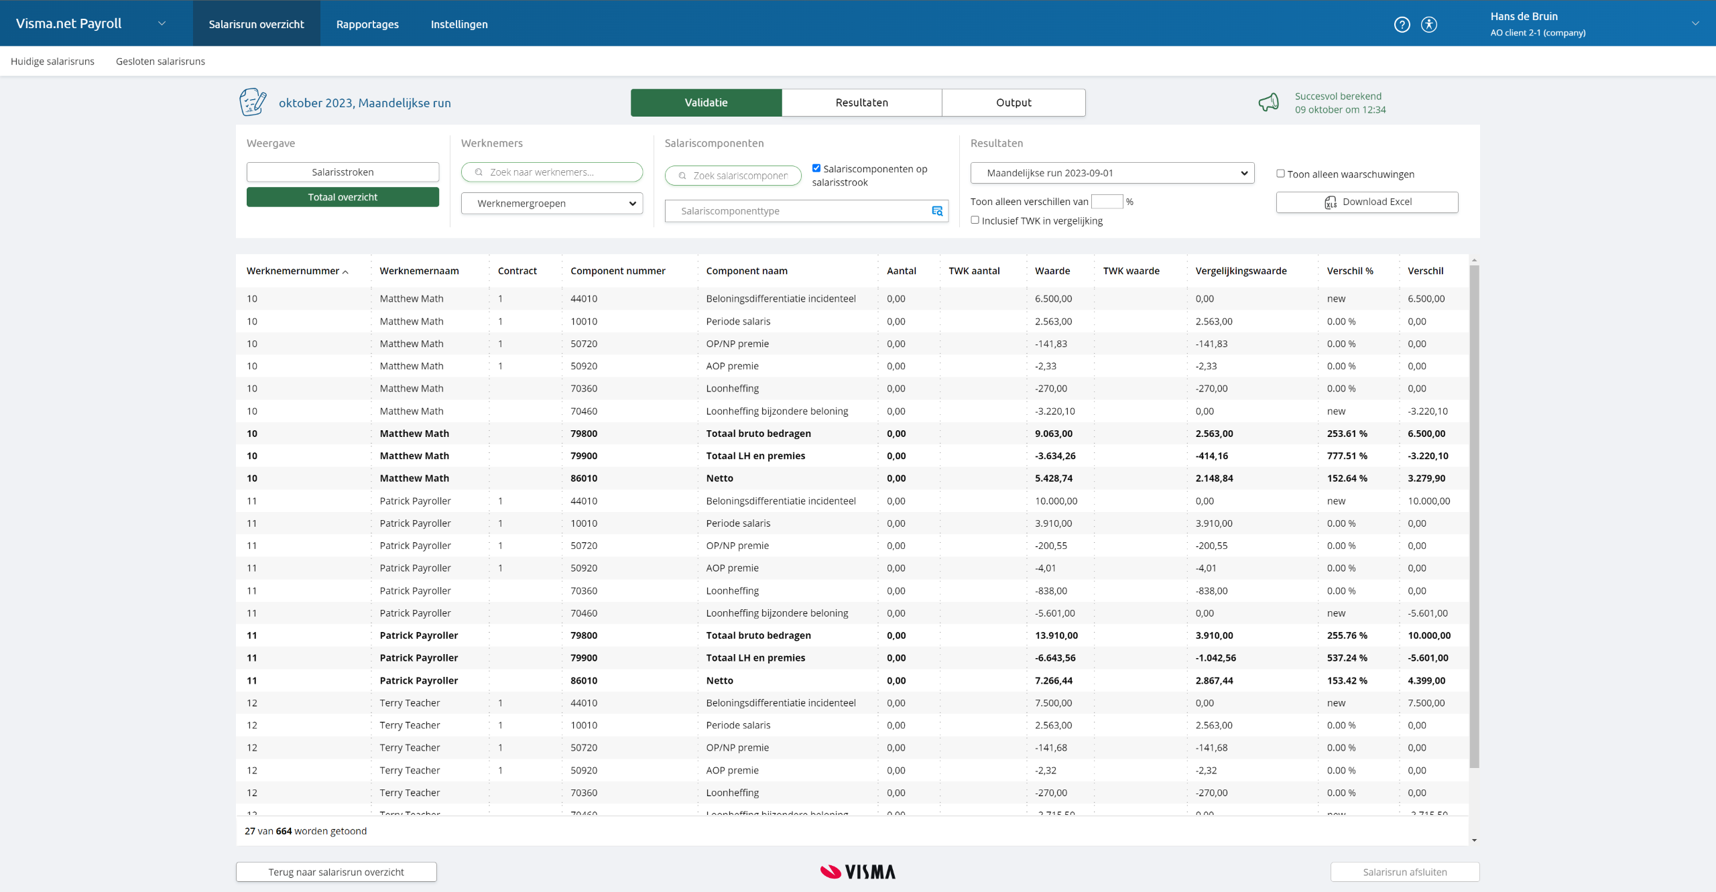
Task: Open the salariscomponenttype lookup icon
Action: click(937, 211)
